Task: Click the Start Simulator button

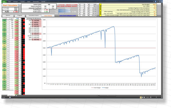Action: pos(10,5)
